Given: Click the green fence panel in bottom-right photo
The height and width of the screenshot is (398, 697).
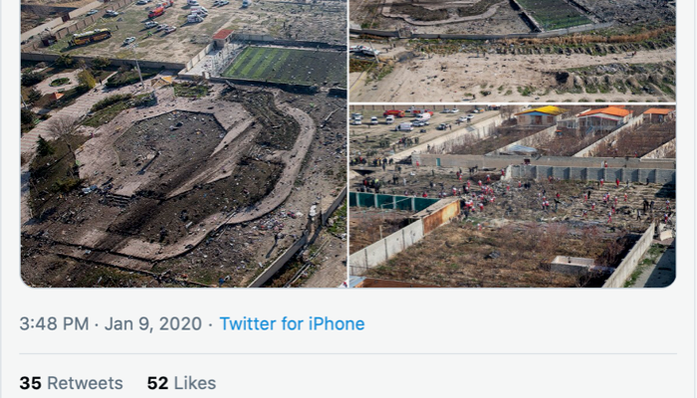Looking at the screenshot, I should click(392, 202).
